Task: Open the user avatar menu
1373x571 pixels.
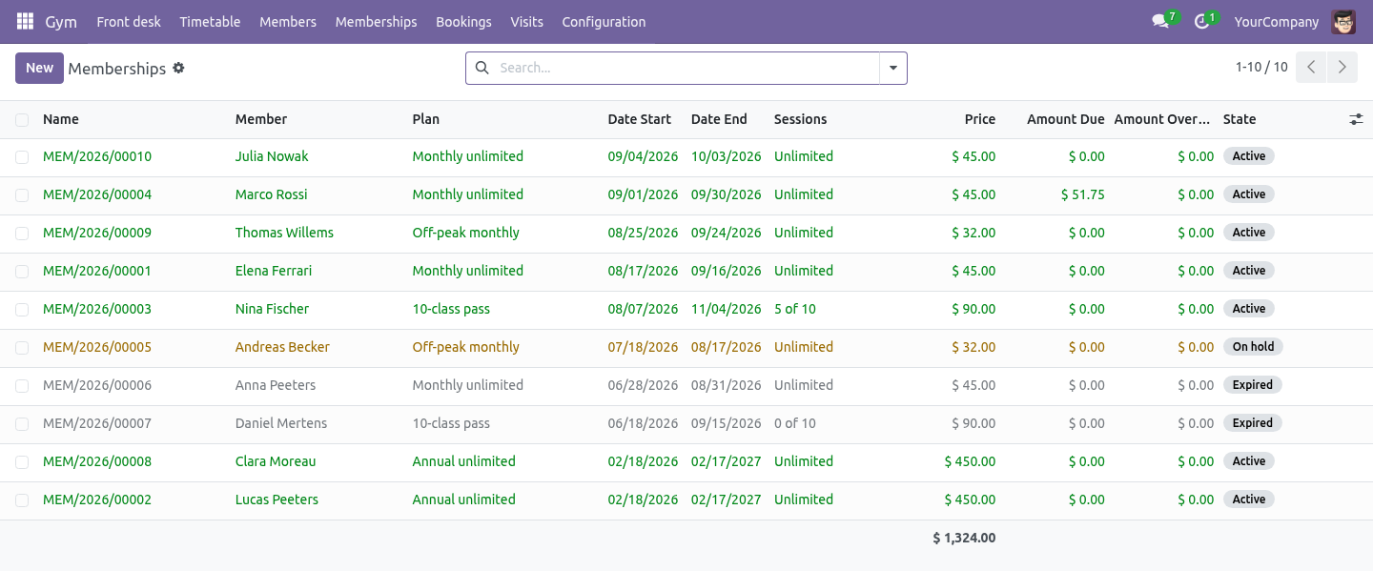Action: pyautogui.click(x=1343, y=21)
